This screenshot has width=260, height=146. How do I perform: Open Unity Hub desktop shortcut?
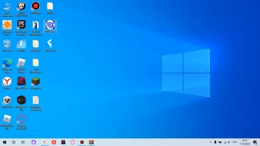tap(7, 102)
